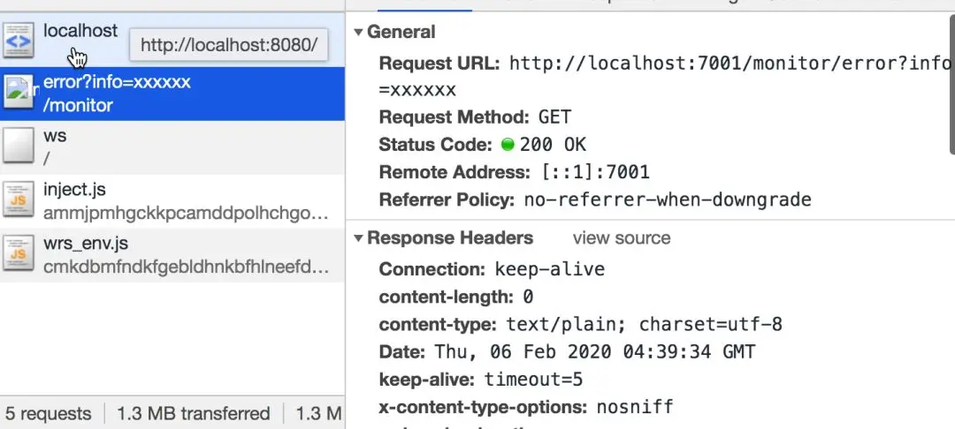Click the wrs_env.js JavaScript file icon
955x429 pixels.
point(19,253)
